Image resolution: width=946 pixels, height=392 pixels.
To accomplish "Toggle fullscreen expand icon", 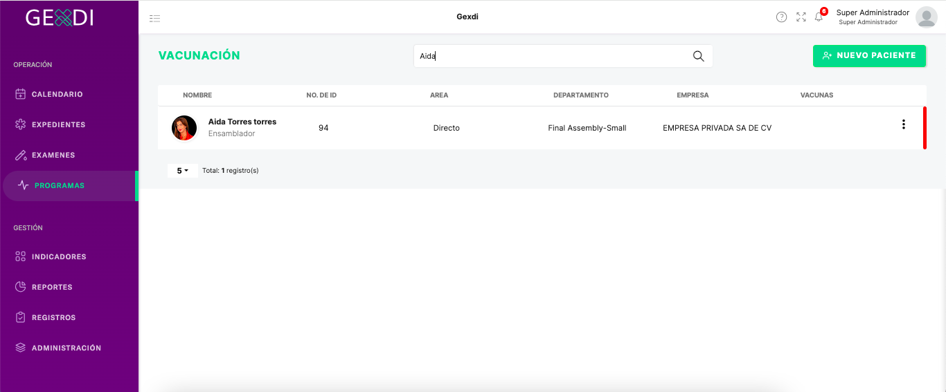I will point(801,17).
